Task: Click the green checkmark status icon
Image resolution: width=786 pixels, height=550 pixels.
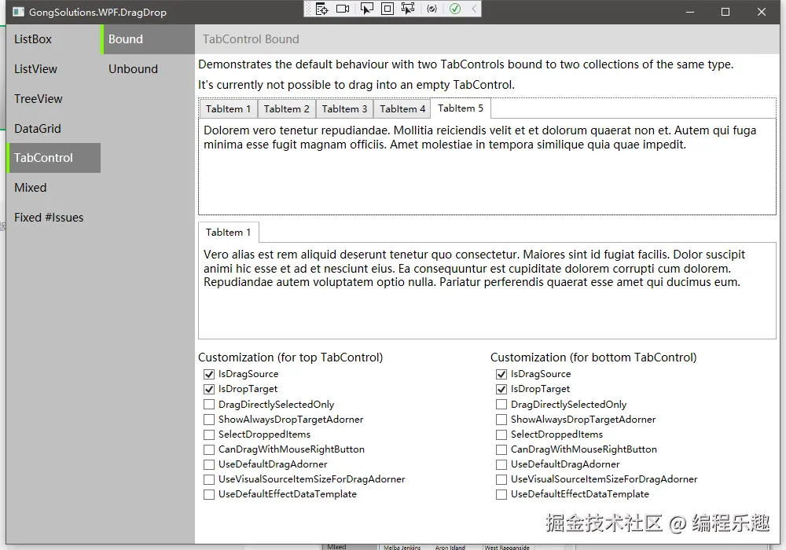Action: [x=455, y=9]
